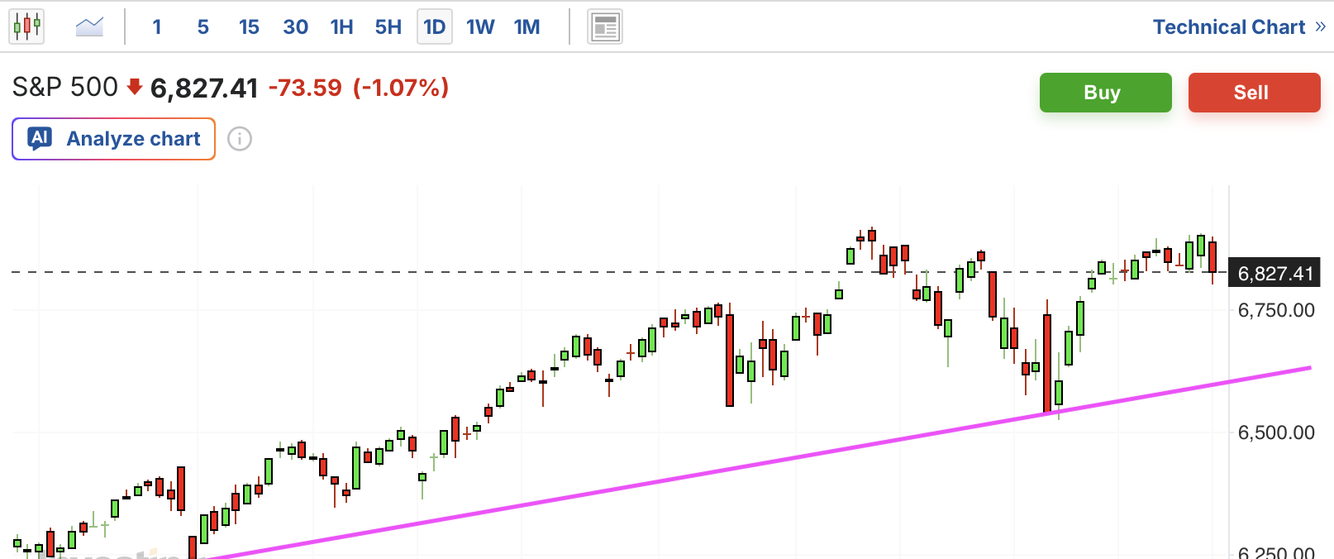Choose the 1W weekly timeframe
This screenshot has height=559, width=1334.
pos(480,27)
